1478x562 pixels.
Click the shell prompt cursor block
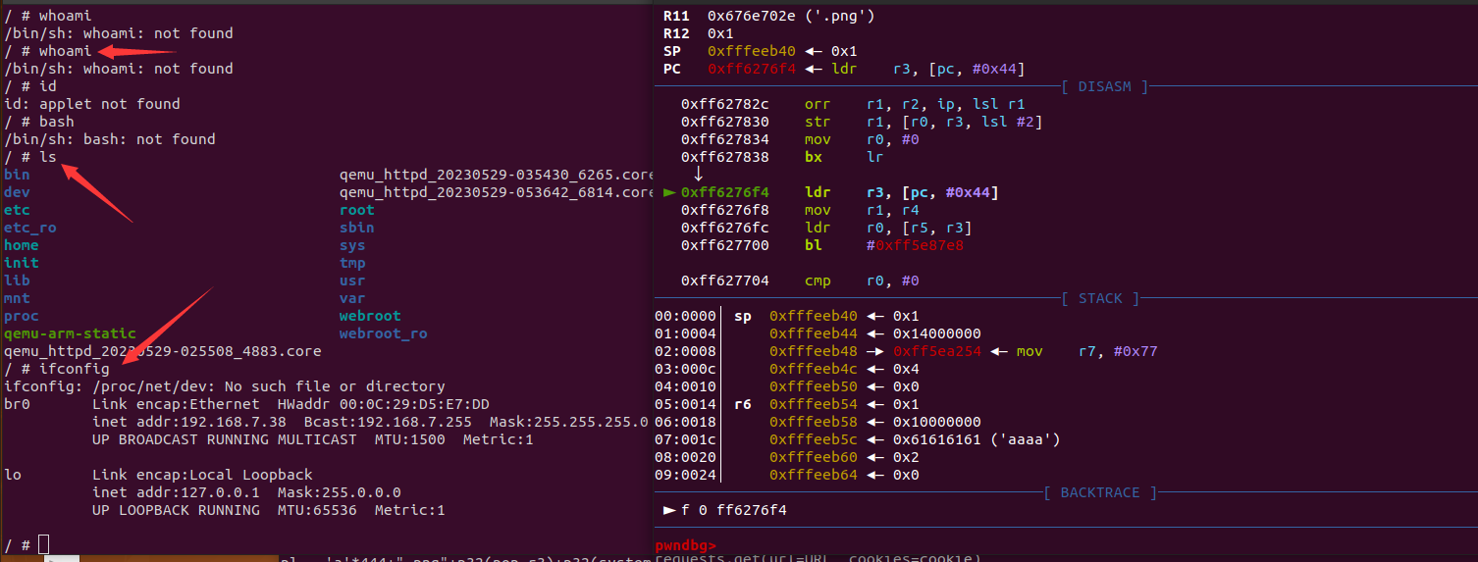[44, 544]
